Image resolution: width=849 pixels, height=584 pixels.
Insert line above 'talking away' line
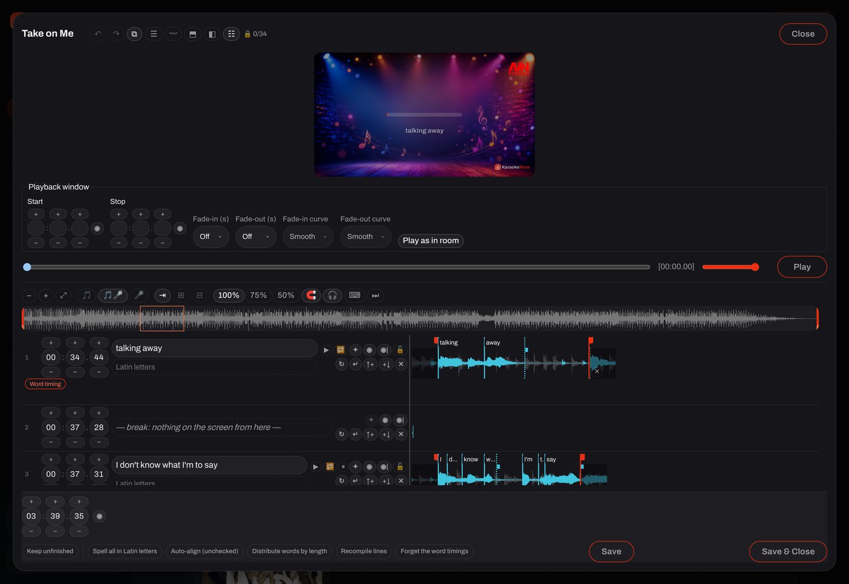370,364
